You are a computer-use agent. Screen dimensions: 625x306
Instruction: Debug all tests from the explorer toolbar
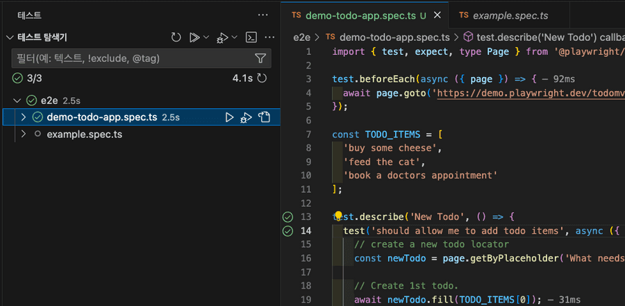tap(222, 38)
